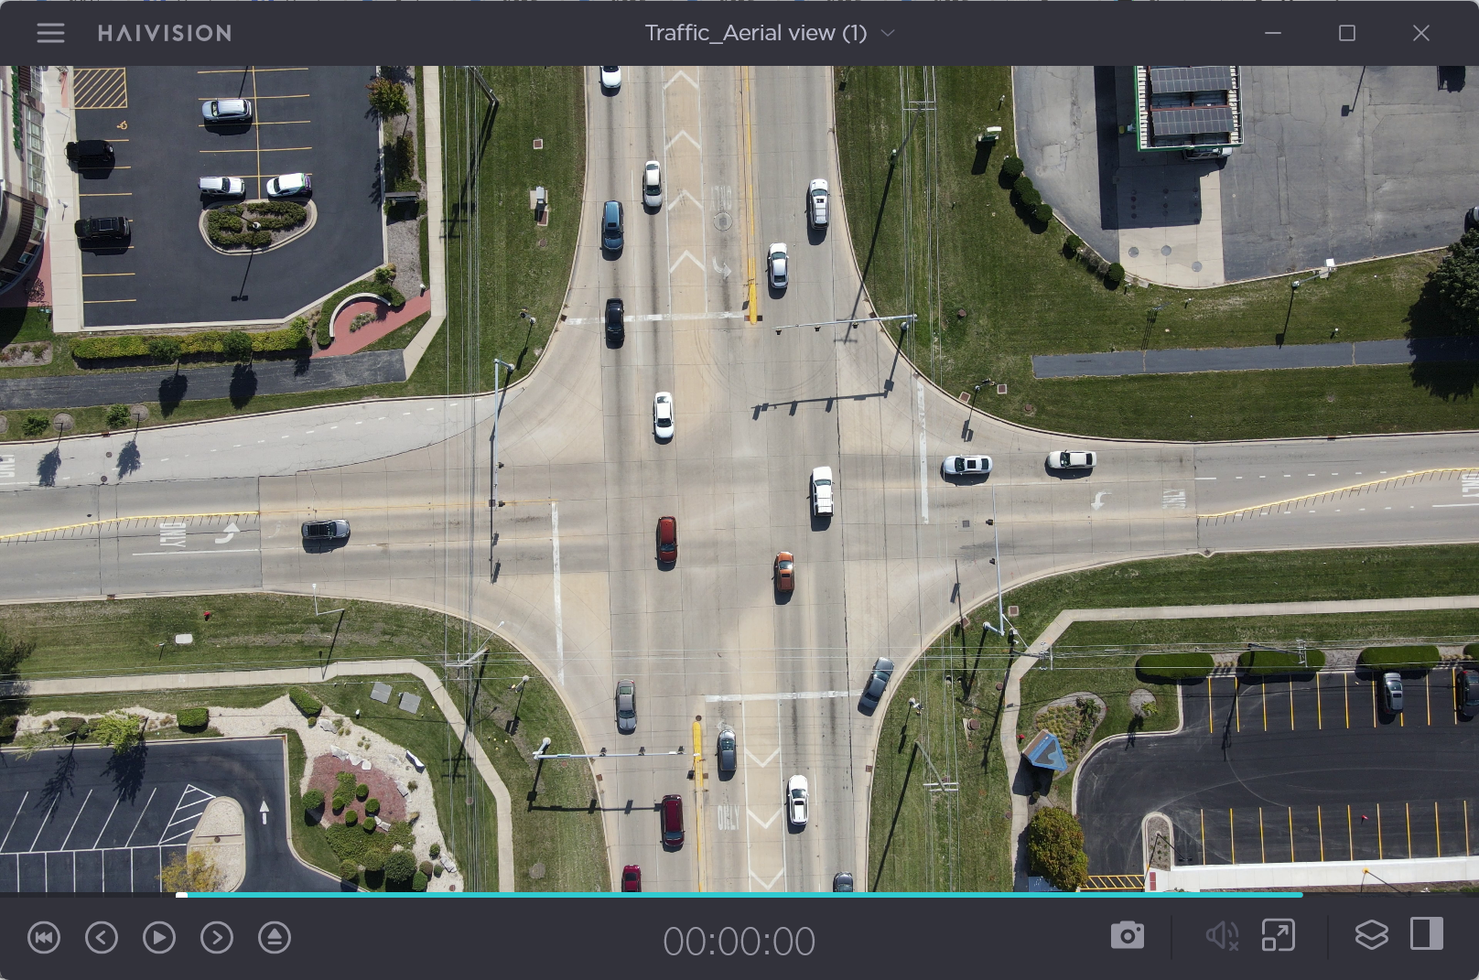Step back using the previous chevron control
The width and height of the screenshot is (1479, 980).
coord(102,938)
